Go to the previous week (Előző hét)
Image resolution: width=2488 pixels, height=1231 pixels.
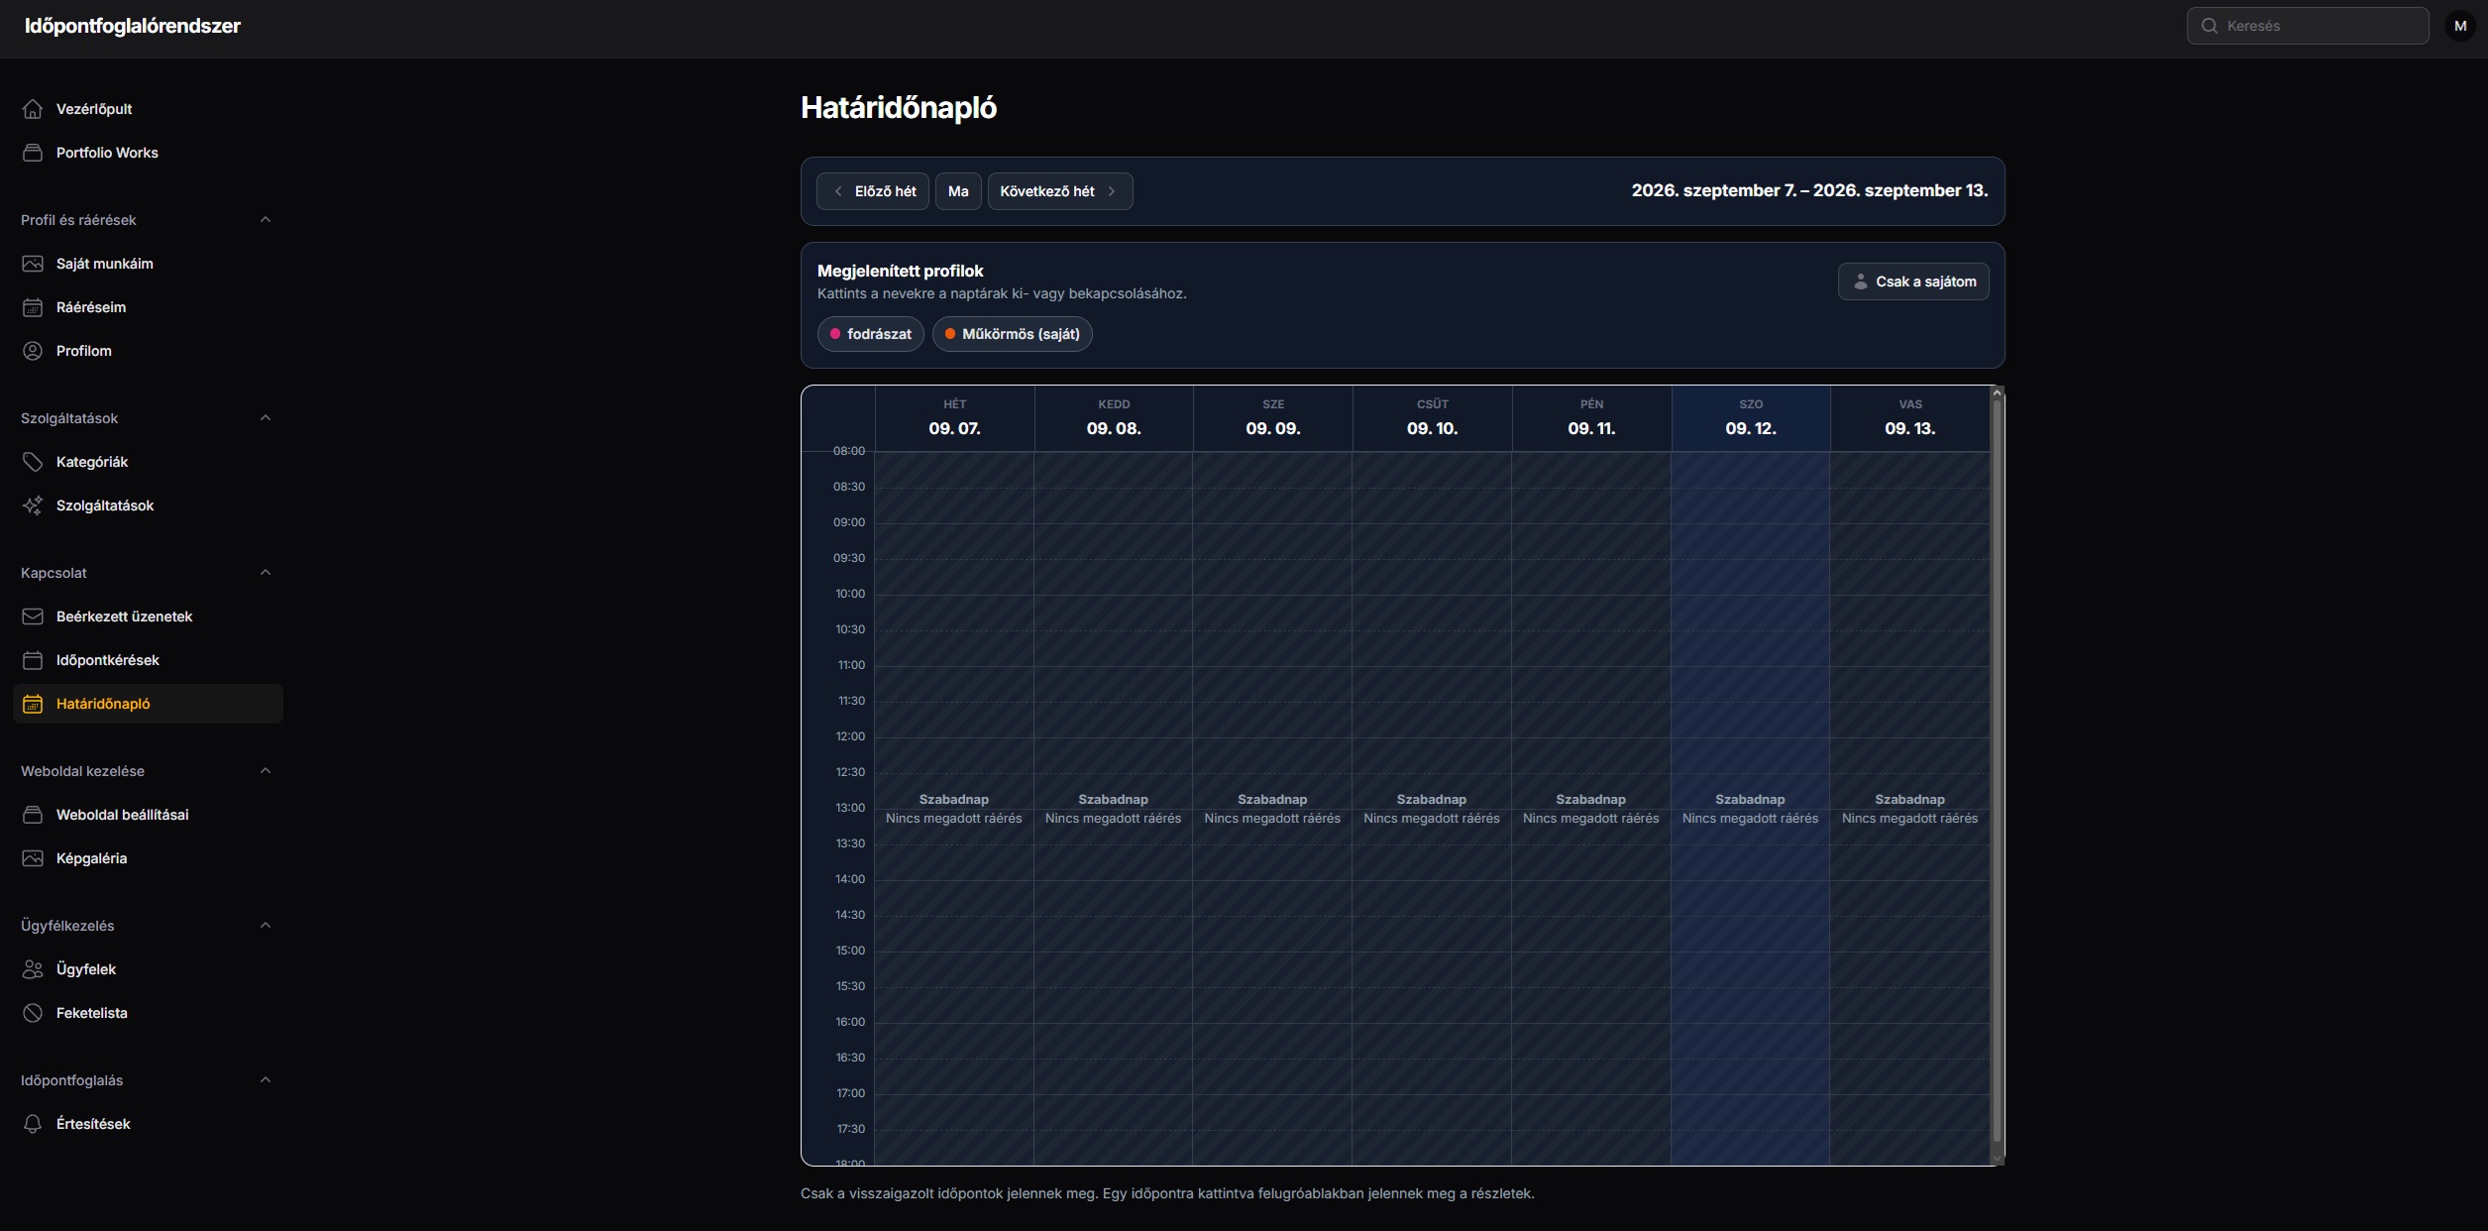(872, 191)
